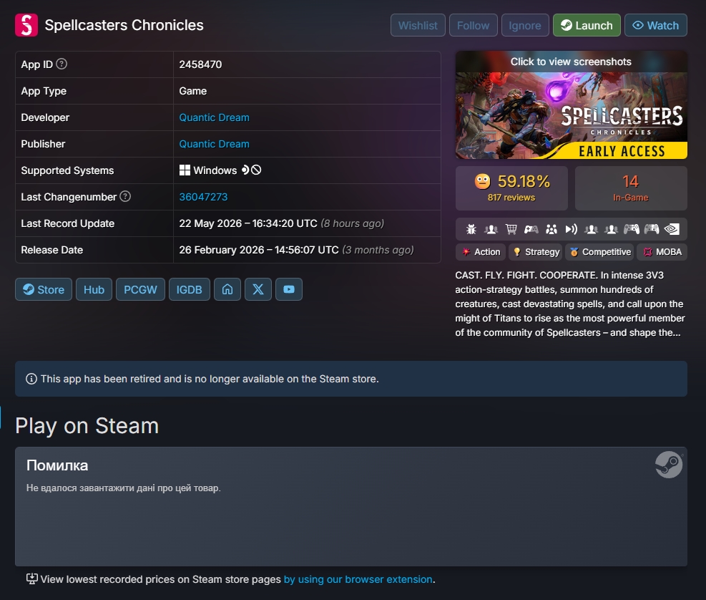Open the Steam Store page button
706x600 pixels.
(44, 289)
